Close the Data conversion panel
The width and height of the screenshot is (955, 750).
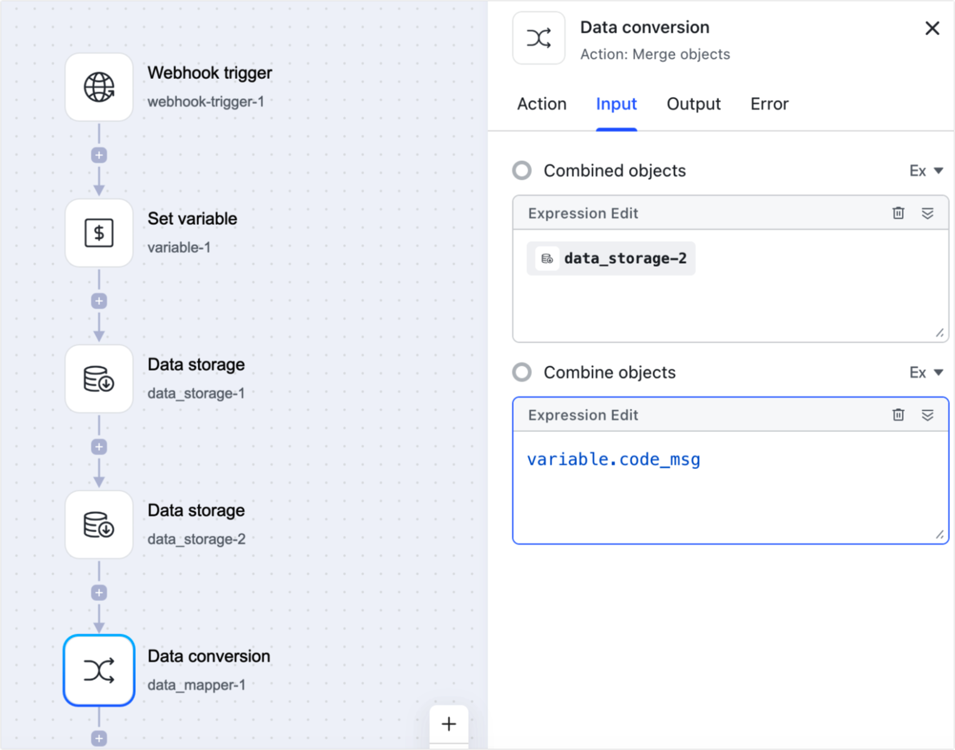point(932,28)
